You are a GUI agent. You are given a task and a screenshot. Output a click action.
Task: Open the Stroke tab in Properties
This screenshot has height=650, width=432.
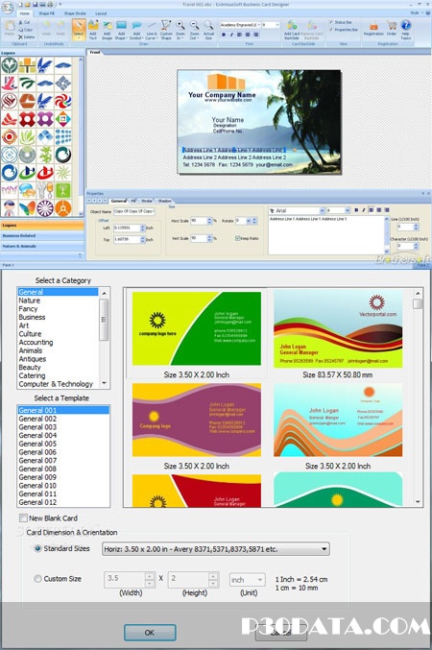[147, 201]
